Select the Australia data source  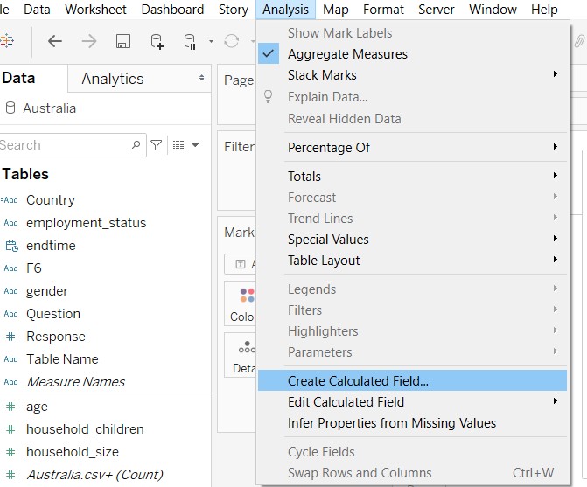pos(49,108)
